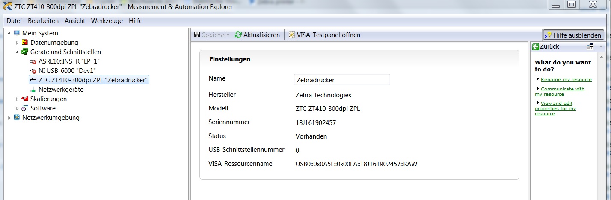Viewport: 611px width, 200px height.
Task: Open the VISA-Testpanel tool icon
Action: pos(292,35)
